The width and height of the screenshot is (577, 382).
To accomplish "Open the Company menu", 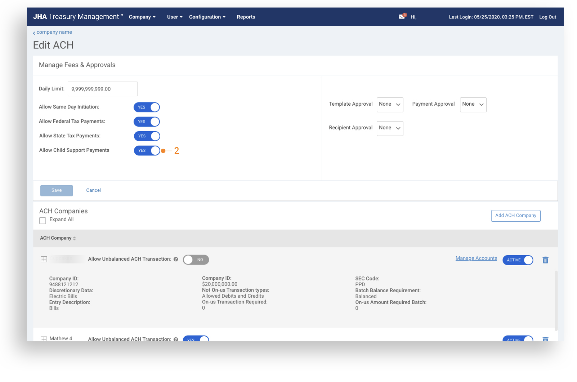I will click(142, 17).
